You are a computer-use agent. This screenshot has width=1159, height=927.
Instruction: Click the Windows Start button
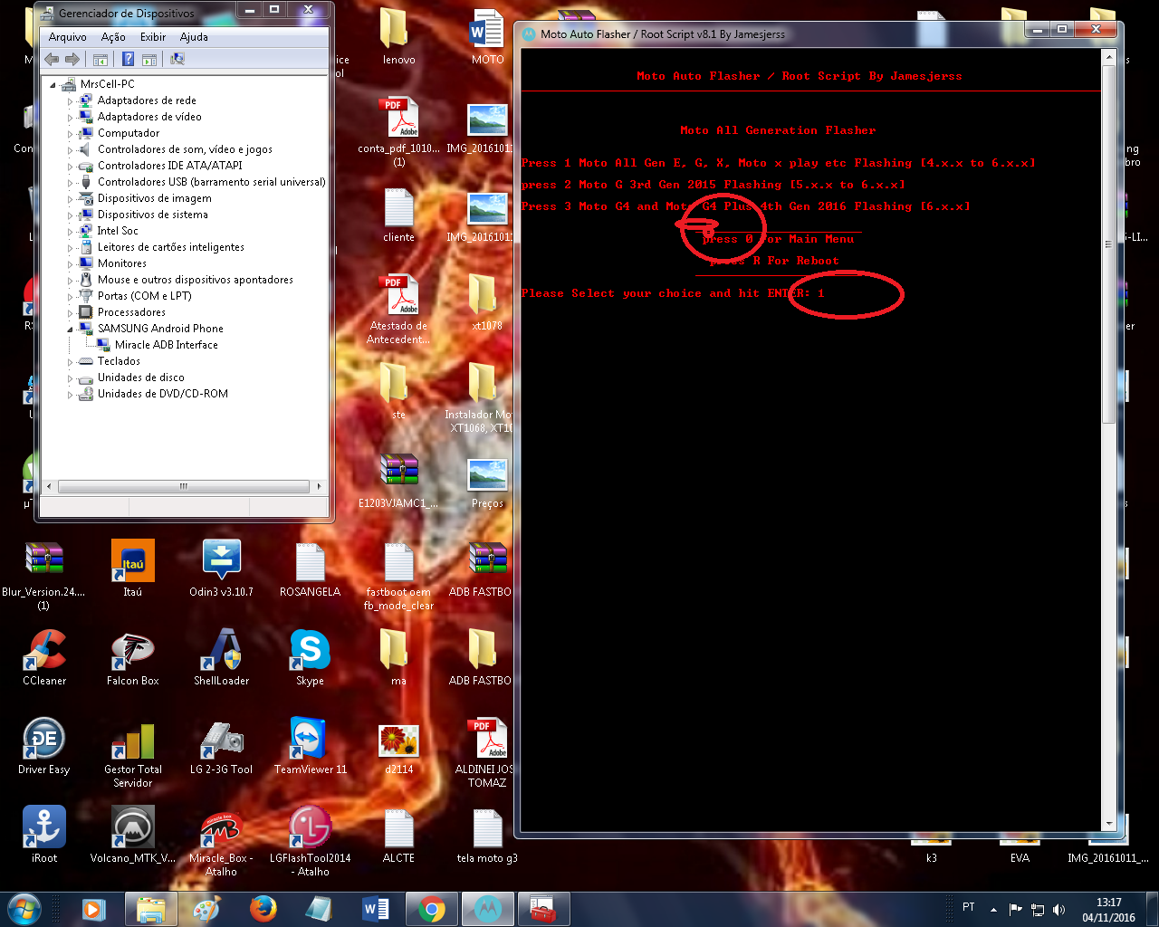24,908
